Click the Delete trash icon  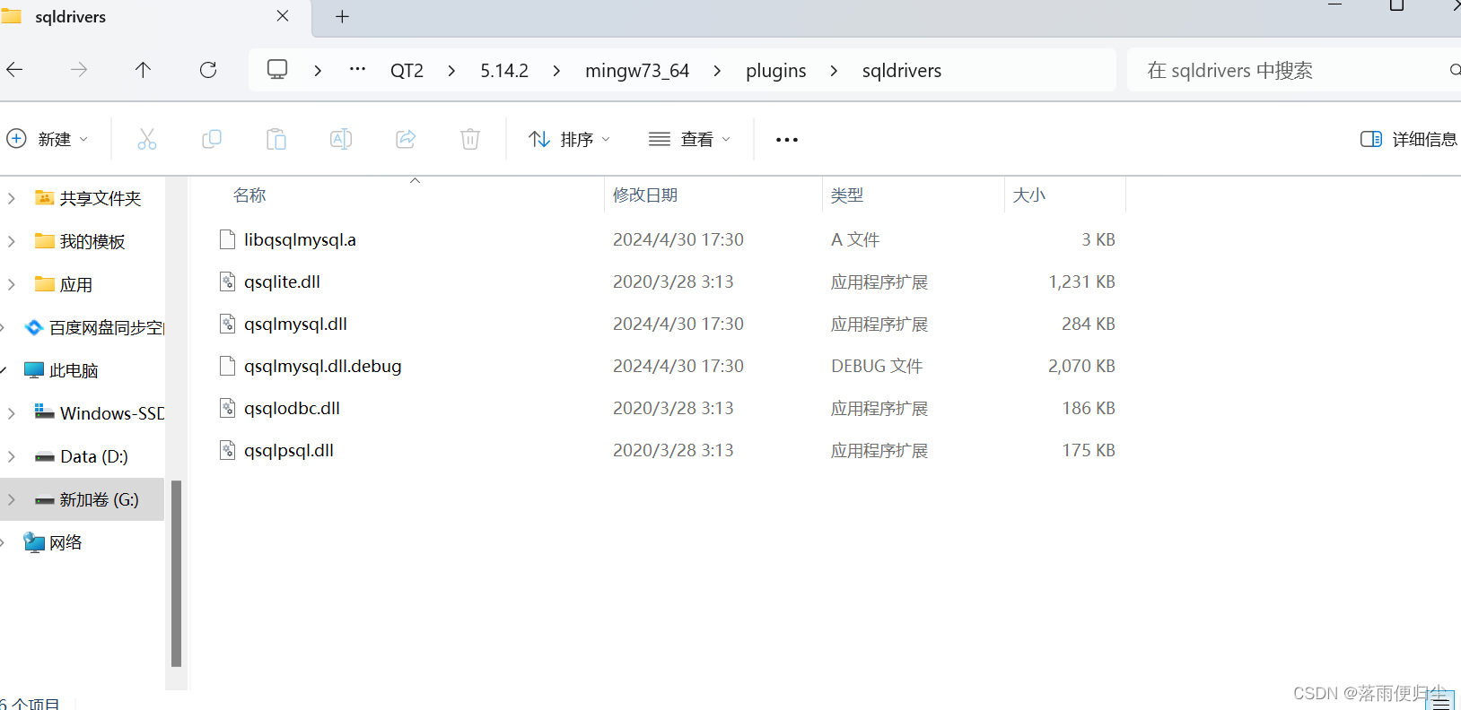(470, 139)
